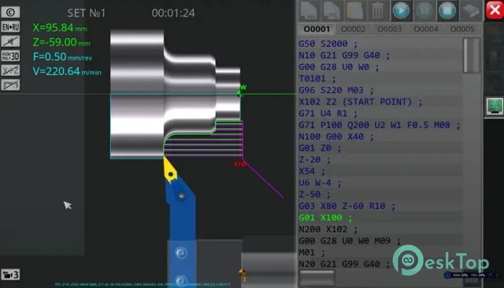Select code line "X54 ;"
This screenshot has width=504, height=288.
312,171
